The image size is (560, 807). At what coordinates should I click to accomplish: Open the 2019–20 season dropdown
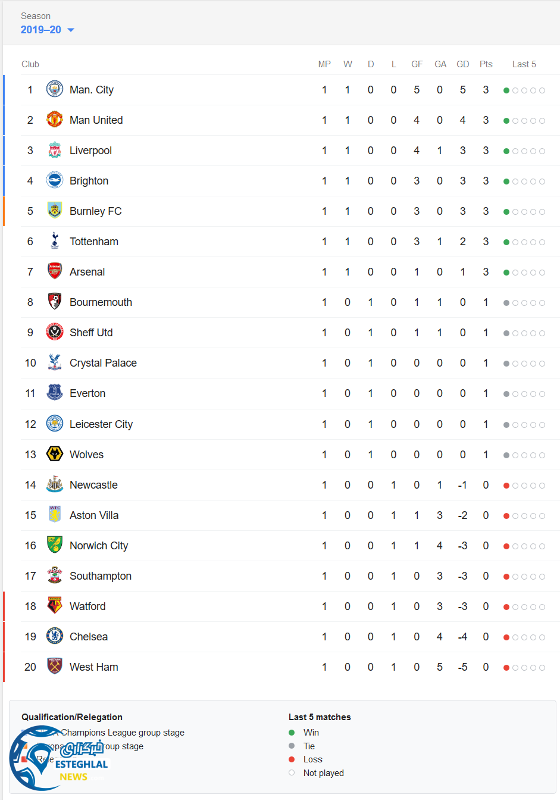click(48, 30)
